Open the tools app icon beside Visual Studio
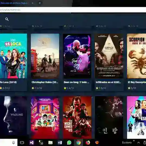Screen dimensions: 146x146 pyautogui.click(x=41, y=142)
